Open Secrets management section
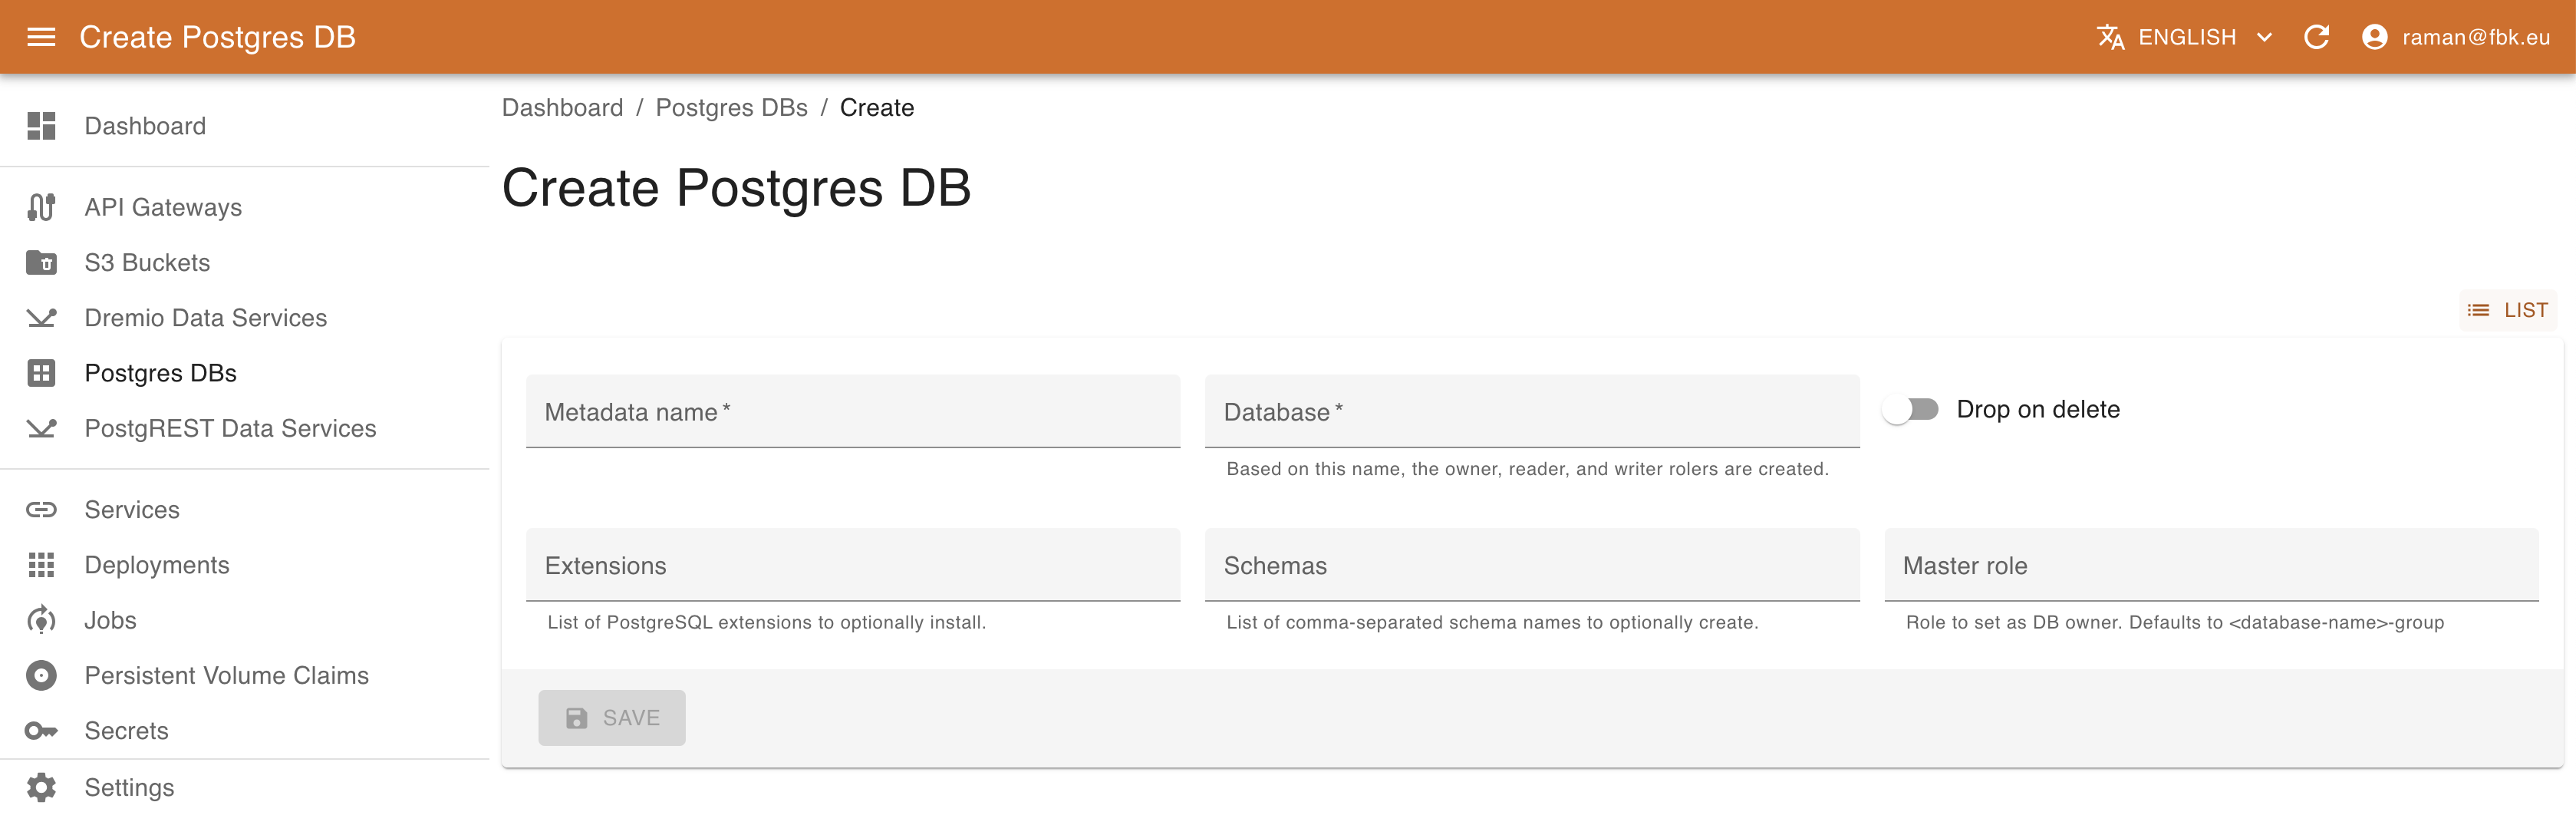Viewport: 2576px width, 835px height. click(127, 730)
